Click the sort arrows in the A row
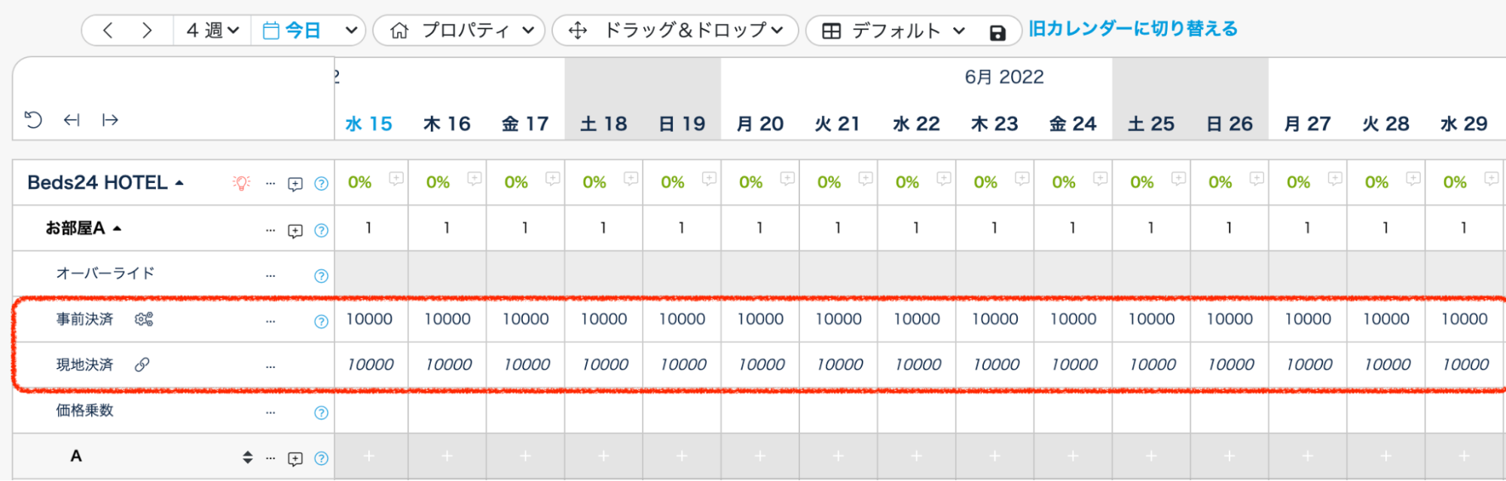 coord(247,457)
